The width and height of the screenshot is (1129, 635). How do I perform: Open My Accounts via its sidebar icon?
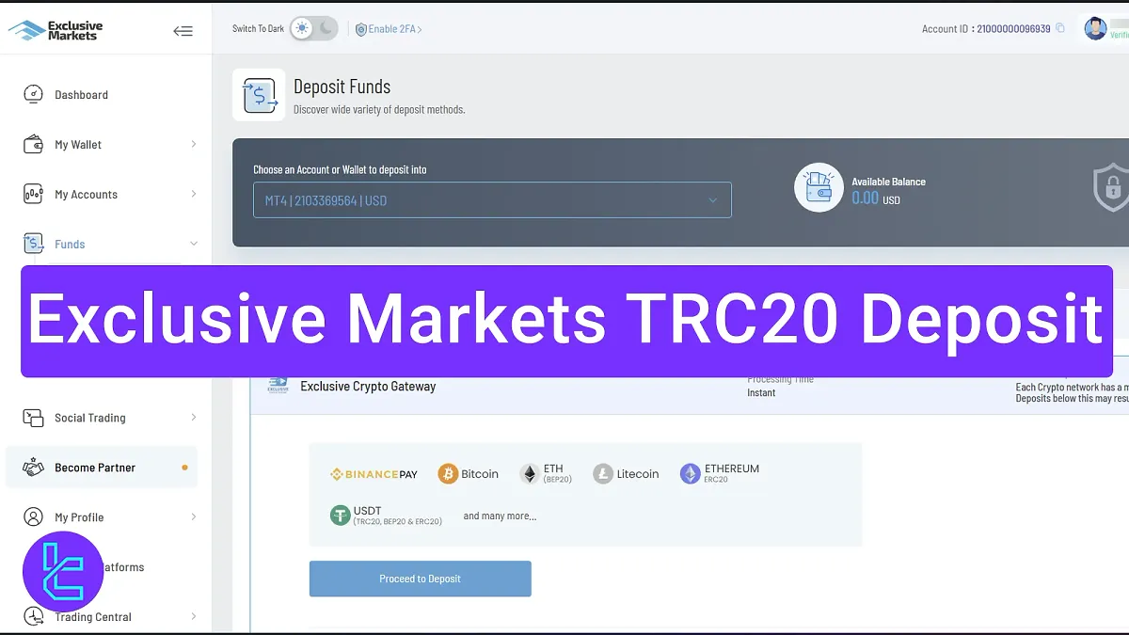click(34, 194)
